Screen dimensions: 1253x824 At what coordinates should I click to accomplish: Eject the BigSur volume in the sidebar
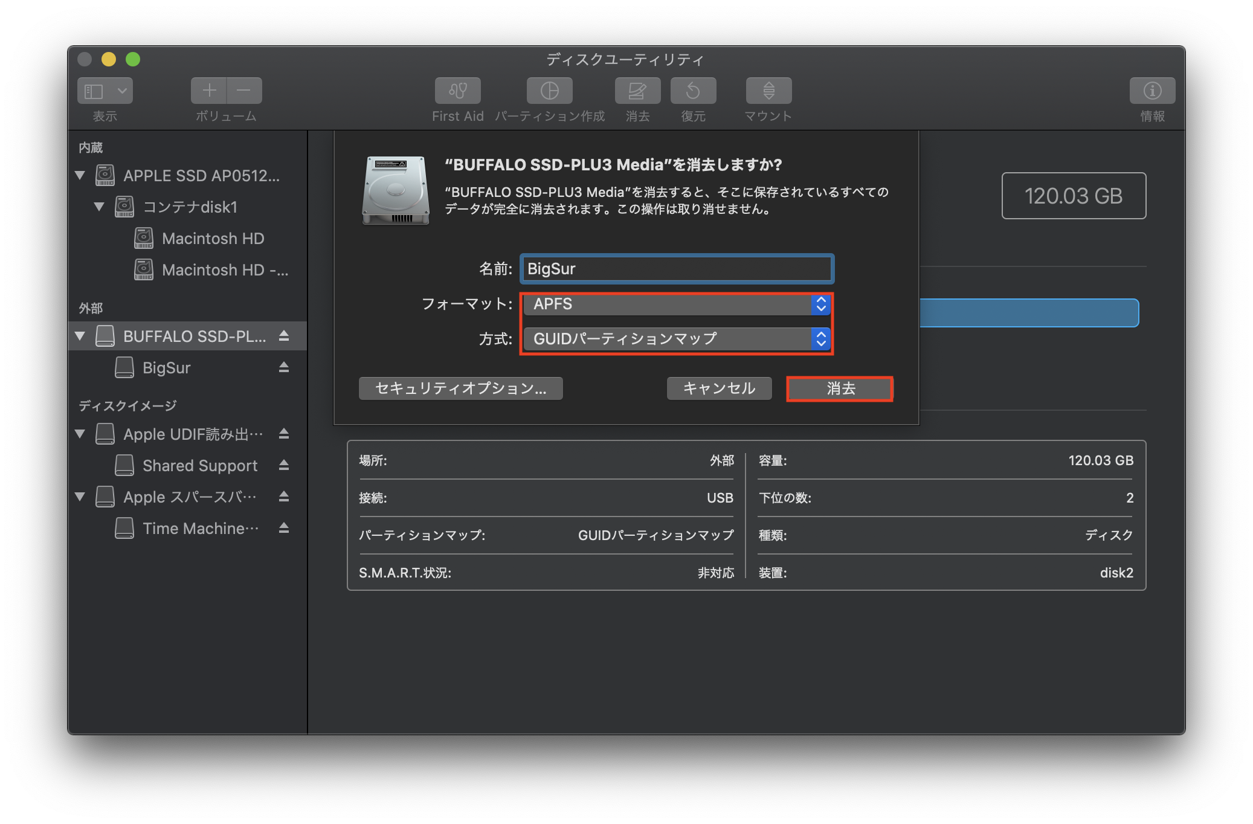point(284,367)
